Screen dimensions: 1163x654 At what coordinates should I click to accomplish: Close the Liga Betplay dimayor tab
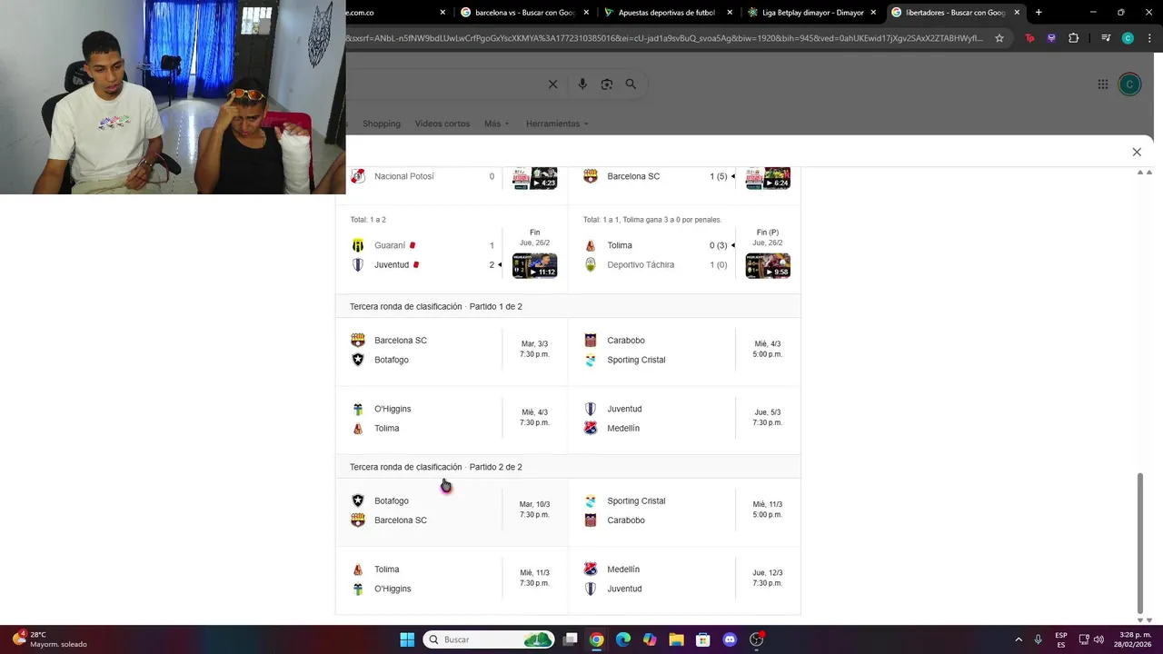873,13
